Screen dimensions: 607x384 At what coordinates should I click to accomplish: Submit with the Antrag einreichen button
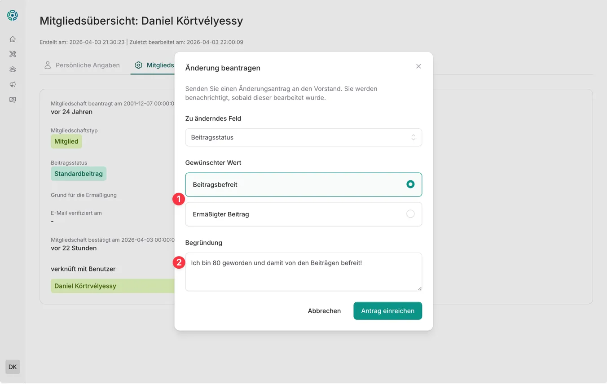pos(387,311)
